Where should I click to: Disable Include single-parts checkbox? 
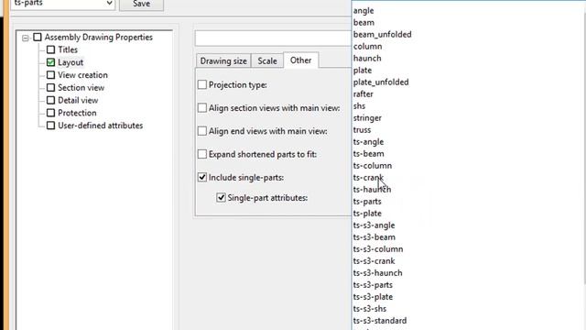click(202, 177)
